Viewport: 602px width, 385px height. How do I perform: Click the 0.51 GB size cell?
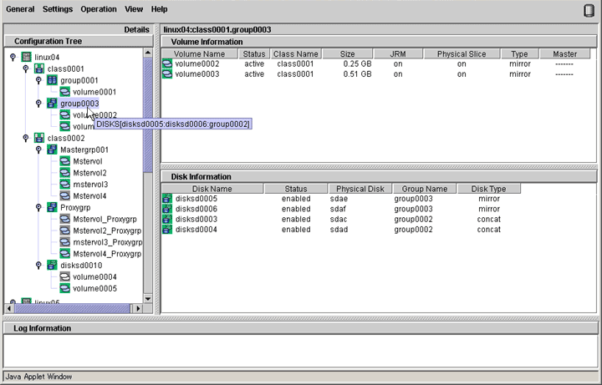(358, 74)
